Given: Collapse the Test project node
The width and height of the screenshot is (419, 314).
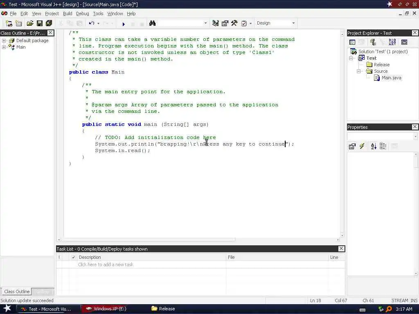Looking at the screenshot, I should [x=351, y=58].
